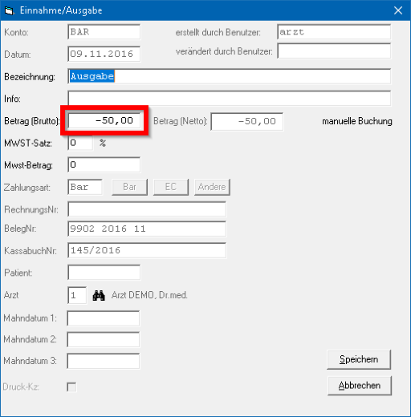The height and width of the screenshot is (417, 411).
Task: Click the binoculars search icon next to Arzt
Action: (x=99, y=295)
